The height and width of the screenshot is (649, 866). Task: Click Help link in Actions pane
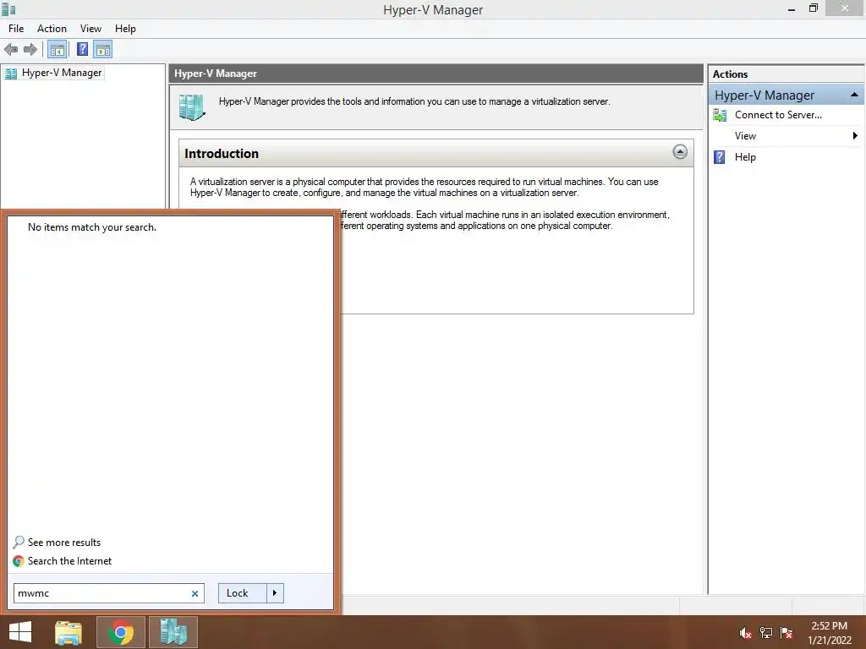(745, 157)
